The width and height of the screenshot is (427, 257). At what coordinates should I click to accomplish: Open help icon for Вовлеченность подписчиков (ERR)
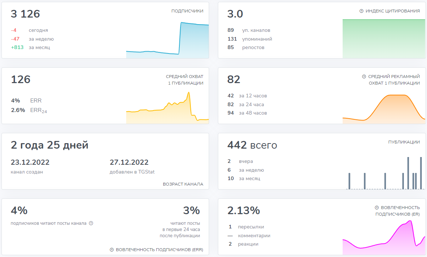112,250
